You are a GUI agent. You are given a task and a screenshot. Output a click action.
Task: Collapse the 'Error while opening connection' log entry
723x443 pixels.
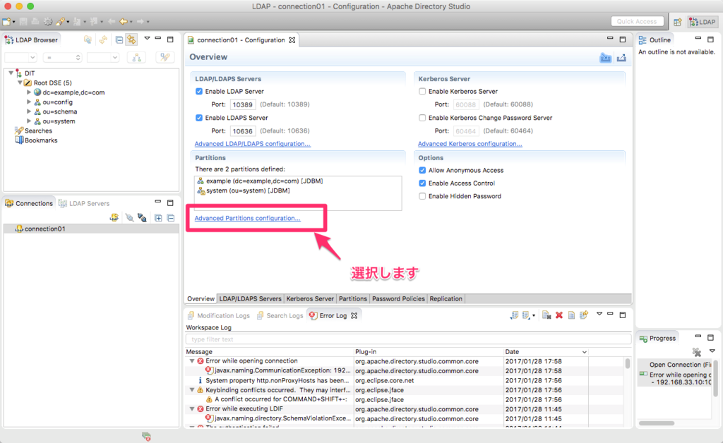[192, 361]
